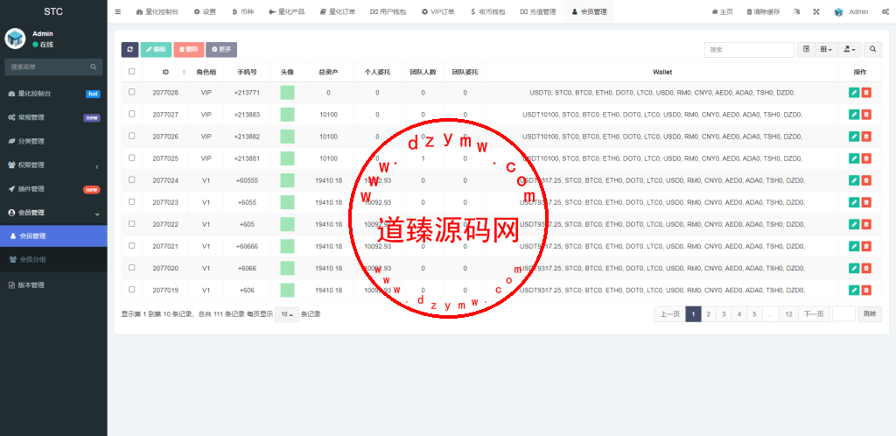
Task: Check the row checkbox for 2077019
Action: (x=132, y=289)
